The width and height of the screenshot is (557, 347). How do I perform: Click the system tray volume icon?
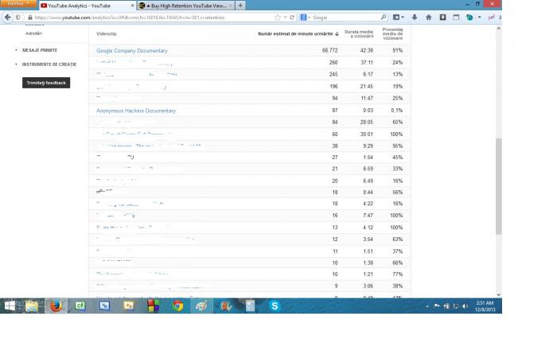point(465,306)
